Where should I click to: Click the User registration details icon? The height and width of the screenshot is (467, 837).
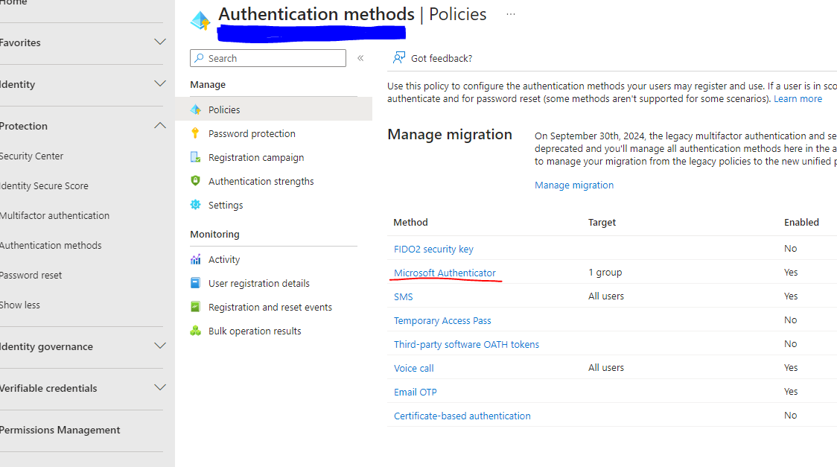click(x=195, y=283)
